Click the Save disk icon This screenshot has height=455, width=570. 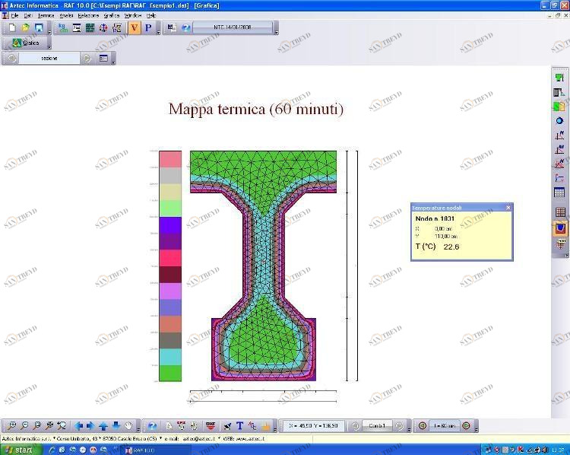click(39, 28)
